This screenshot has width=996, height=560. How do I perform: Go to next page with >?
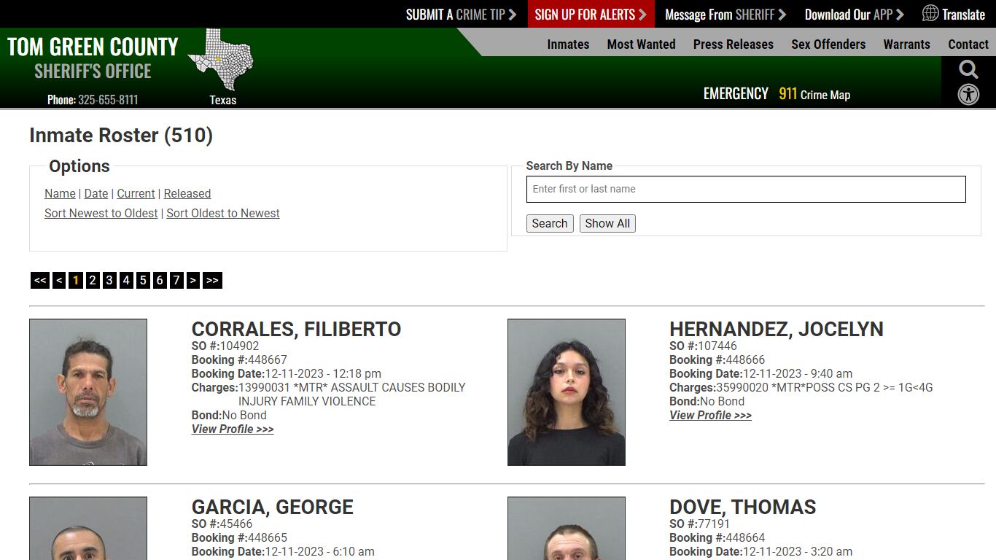(x=193, y=280)
